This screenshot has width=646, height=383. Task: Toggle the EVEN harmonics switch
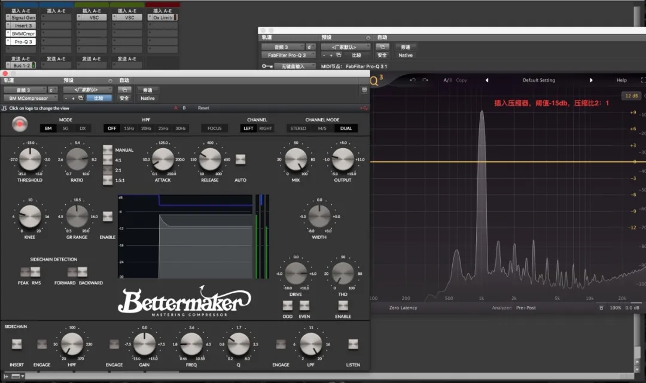pyautogui.click(x=304, y=305)
